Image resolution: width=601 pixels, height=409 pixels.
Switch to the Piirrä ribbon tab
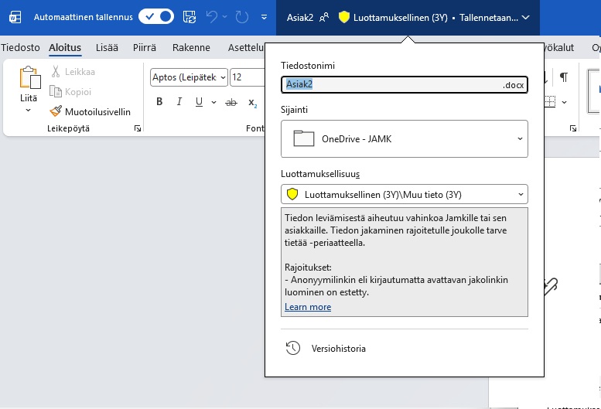(145, 47)
